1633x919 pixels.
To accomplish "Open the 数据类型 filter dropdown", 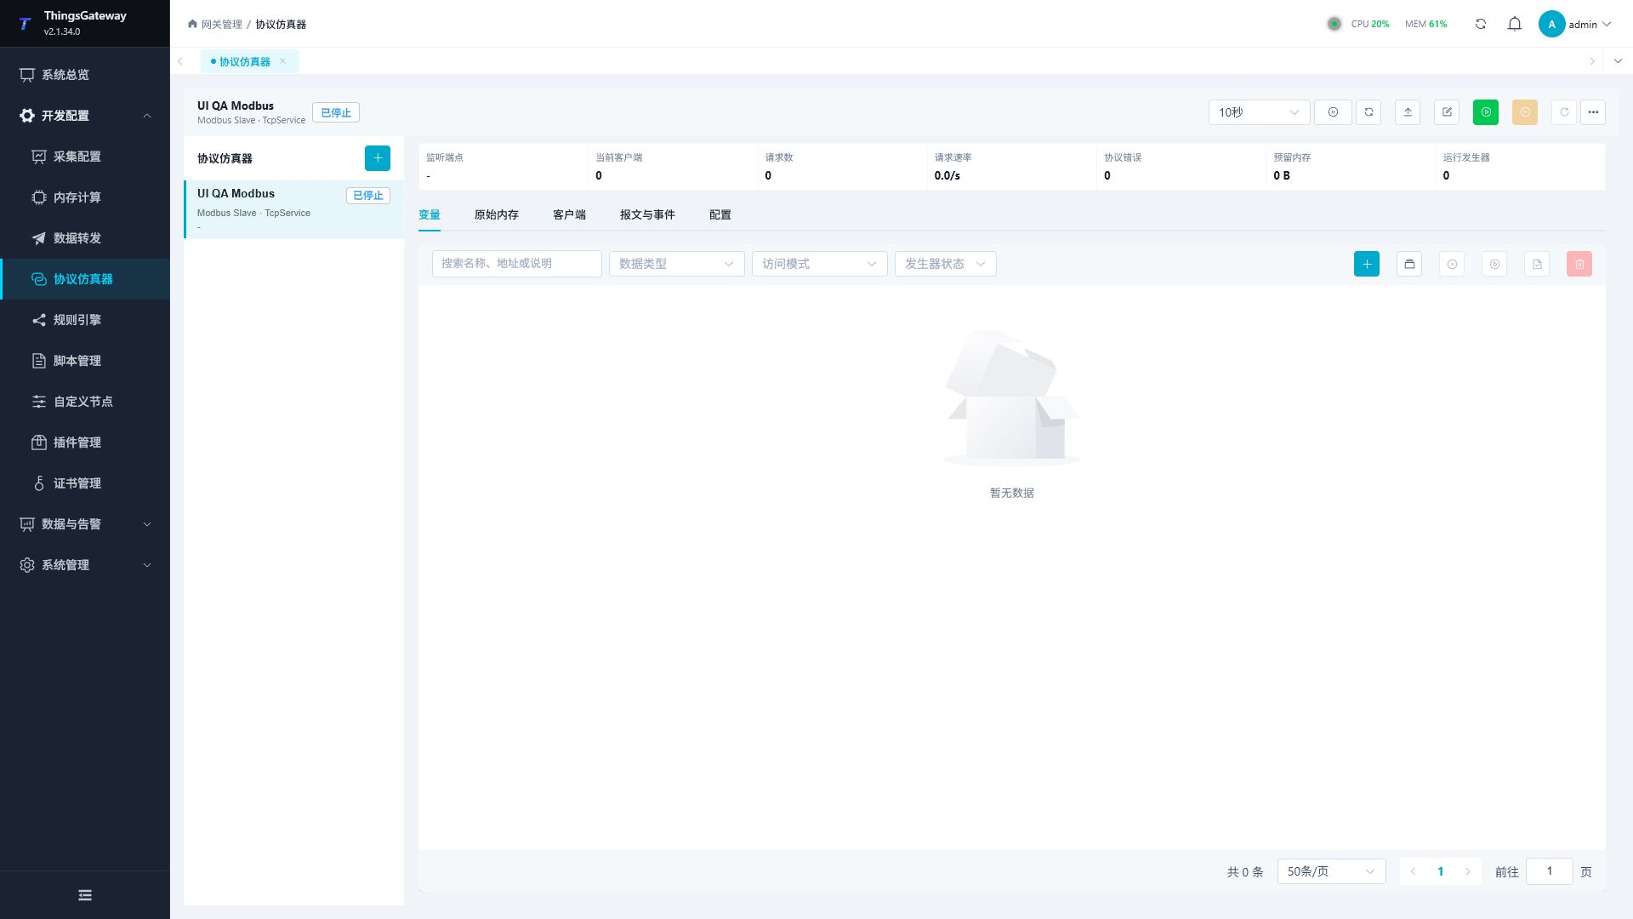I will [676, 264].
